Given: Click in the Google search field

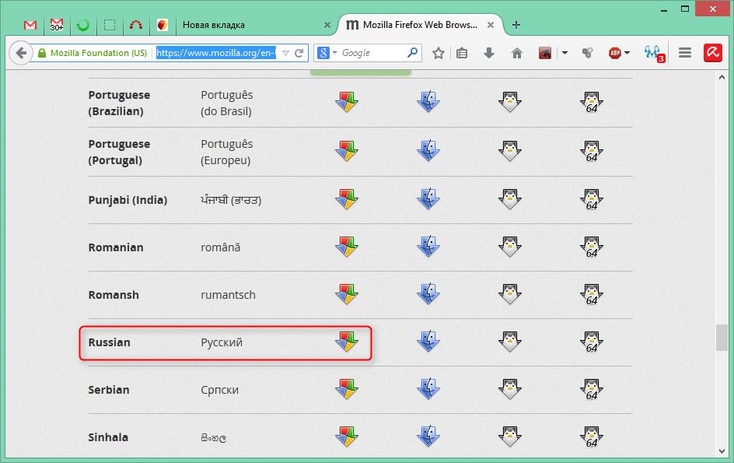Looking at the screenshot, I should pyautogui.click(x=373, y=53).
